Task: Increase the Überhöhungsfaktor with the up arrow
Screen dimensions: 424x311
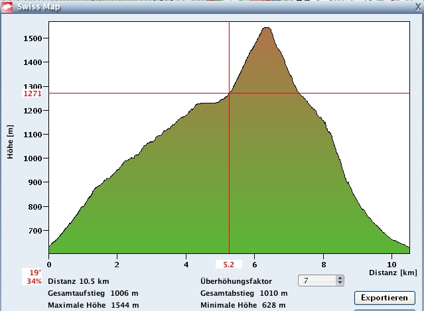Action: (x=340, y=278)
